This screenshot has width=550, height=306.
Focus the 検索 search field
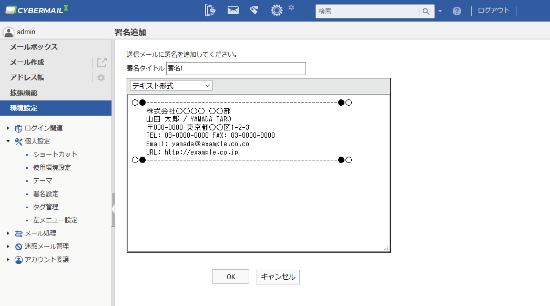(368, 11)
